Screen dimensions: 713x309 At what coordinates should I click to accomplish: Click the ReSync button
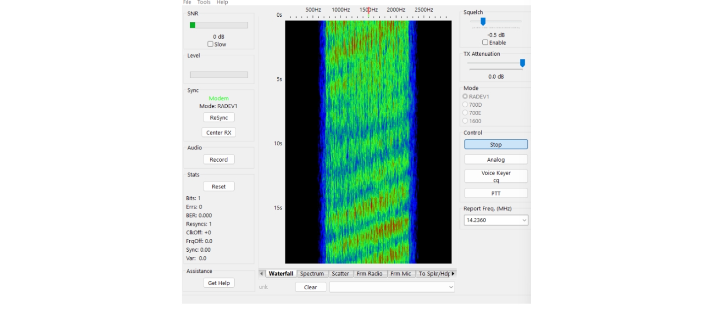click(219, 118)
